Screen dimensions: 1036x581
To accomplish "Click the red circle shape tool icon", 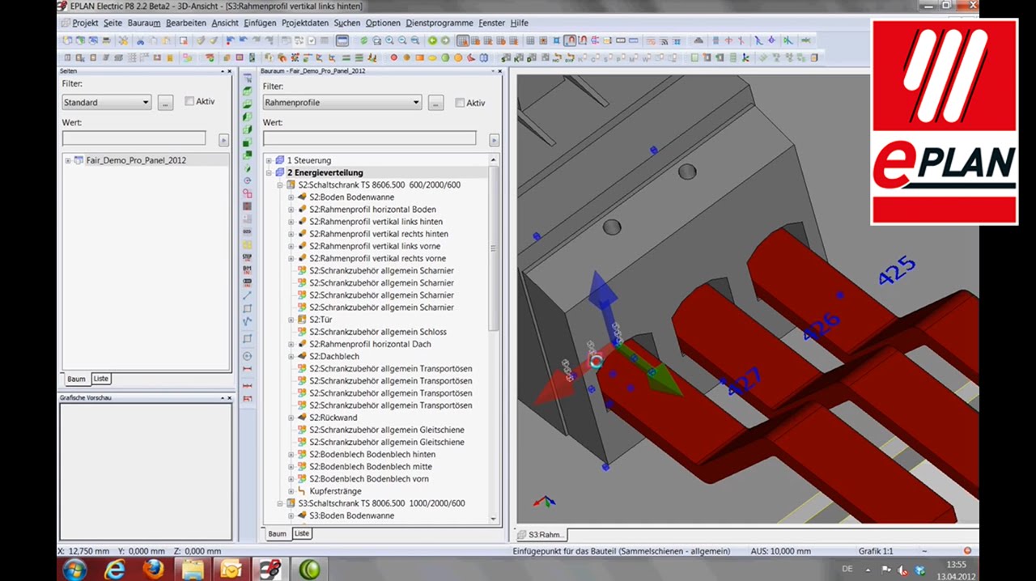I will (x=394, y=57).
